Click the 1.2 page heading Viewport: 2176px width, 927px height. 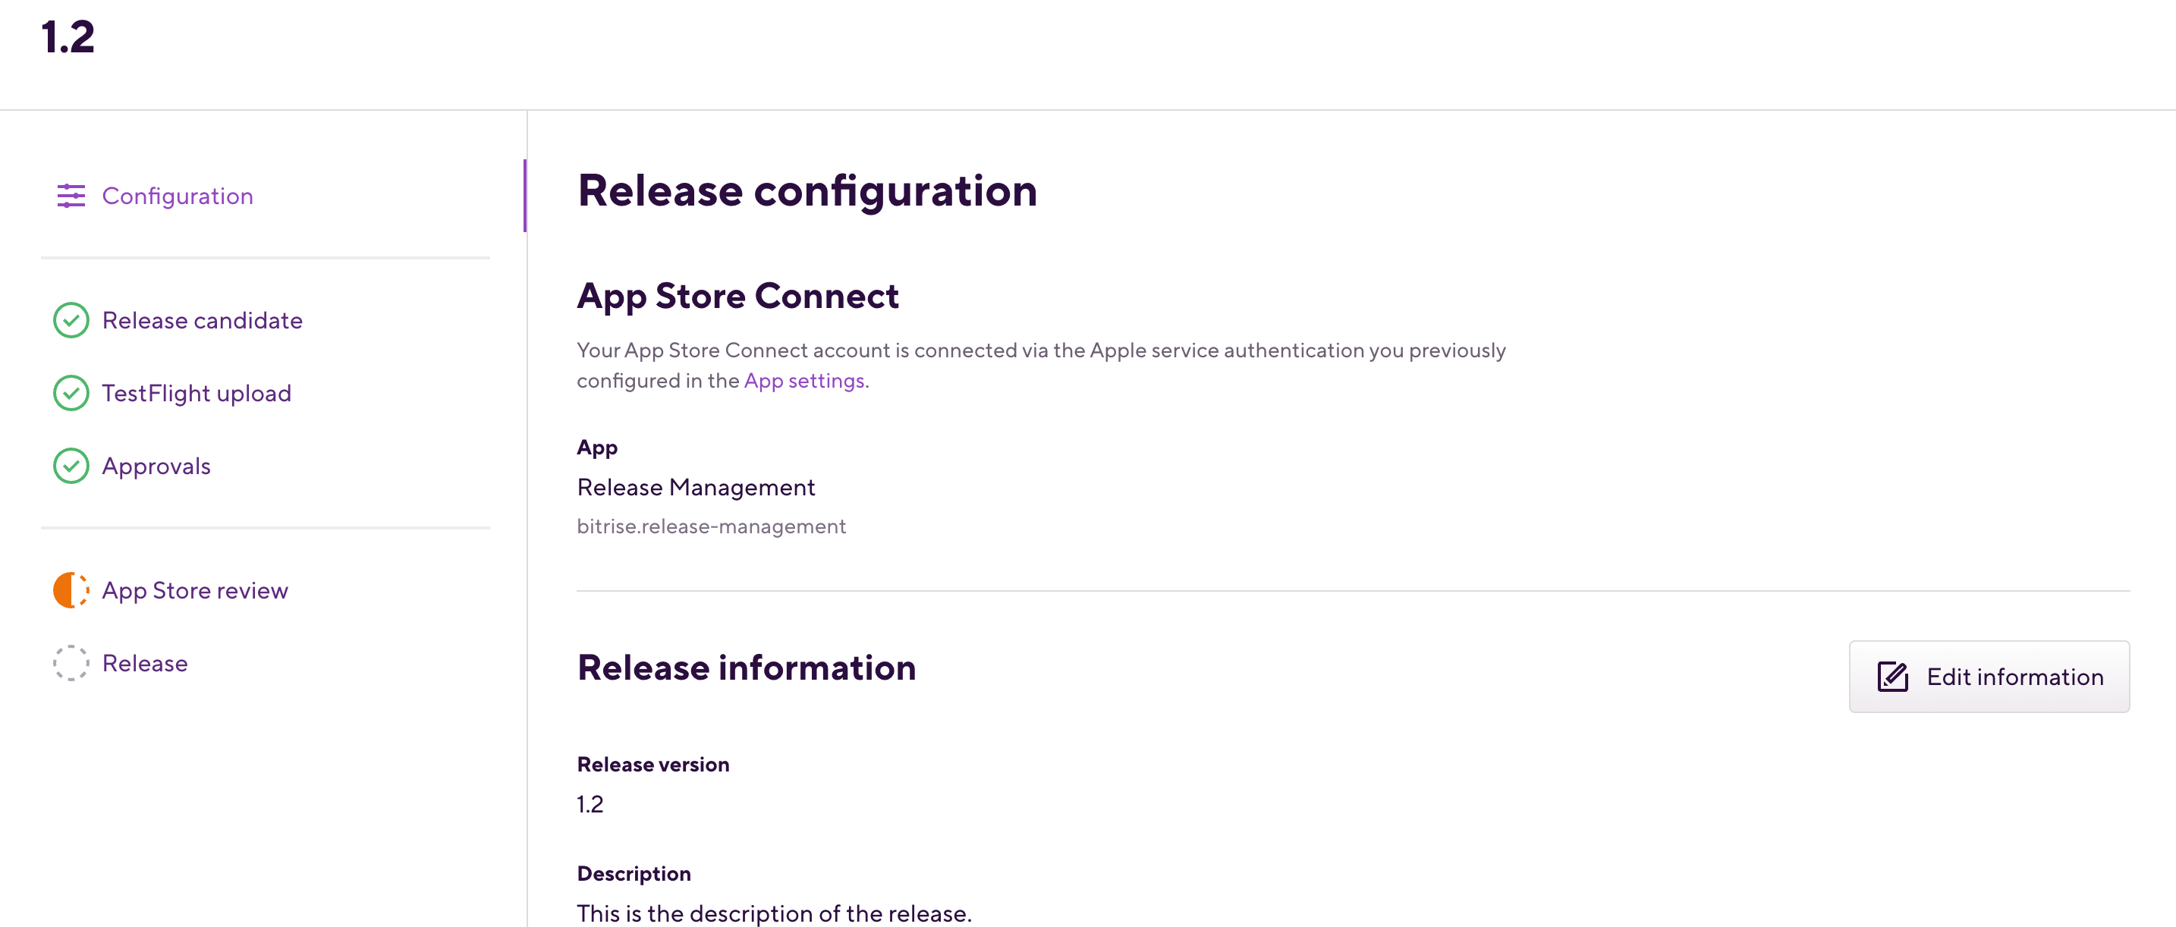(67, 37)
